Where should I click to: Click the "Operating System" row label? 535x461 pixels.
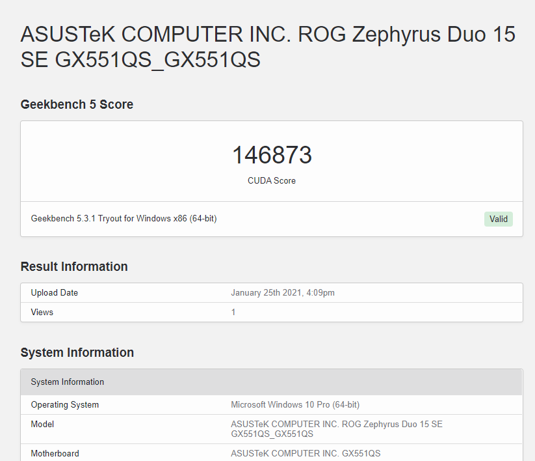tap(65, 404)
